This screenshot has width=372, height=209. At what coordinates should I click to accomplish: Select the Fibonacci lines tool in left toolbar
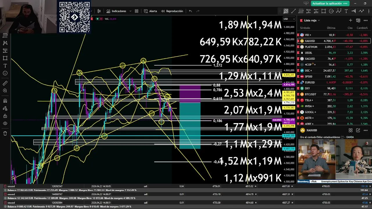click(x=5, y=35)
